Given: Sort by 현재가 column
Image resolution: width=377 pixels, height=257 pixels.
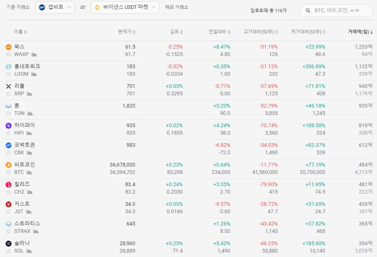Looking at the screenshot, I should pos(127,32).
